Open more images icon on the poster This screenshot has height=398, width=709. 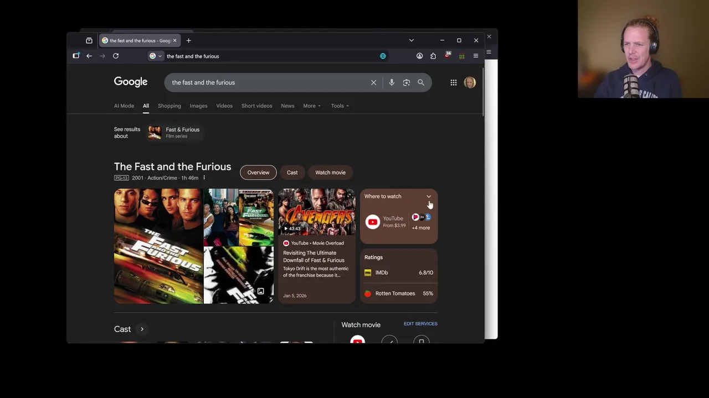coord(260,291)
